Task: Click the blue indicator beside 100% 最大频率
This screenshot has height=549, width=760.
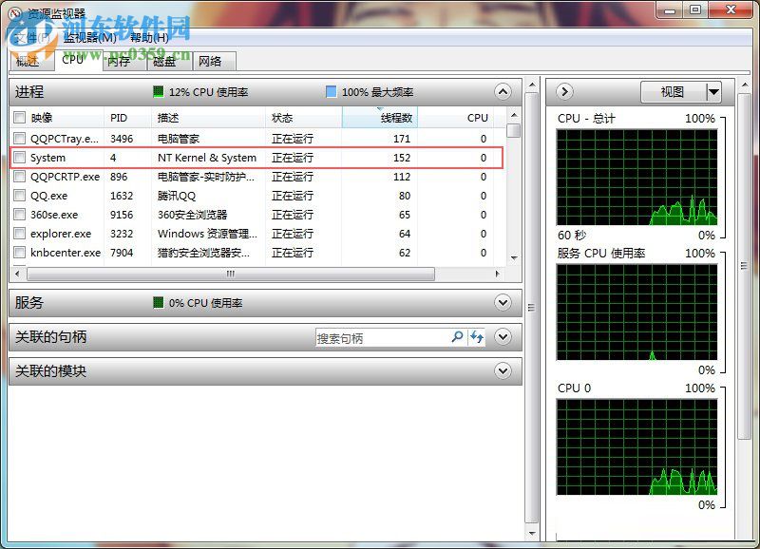Action: 331,92
